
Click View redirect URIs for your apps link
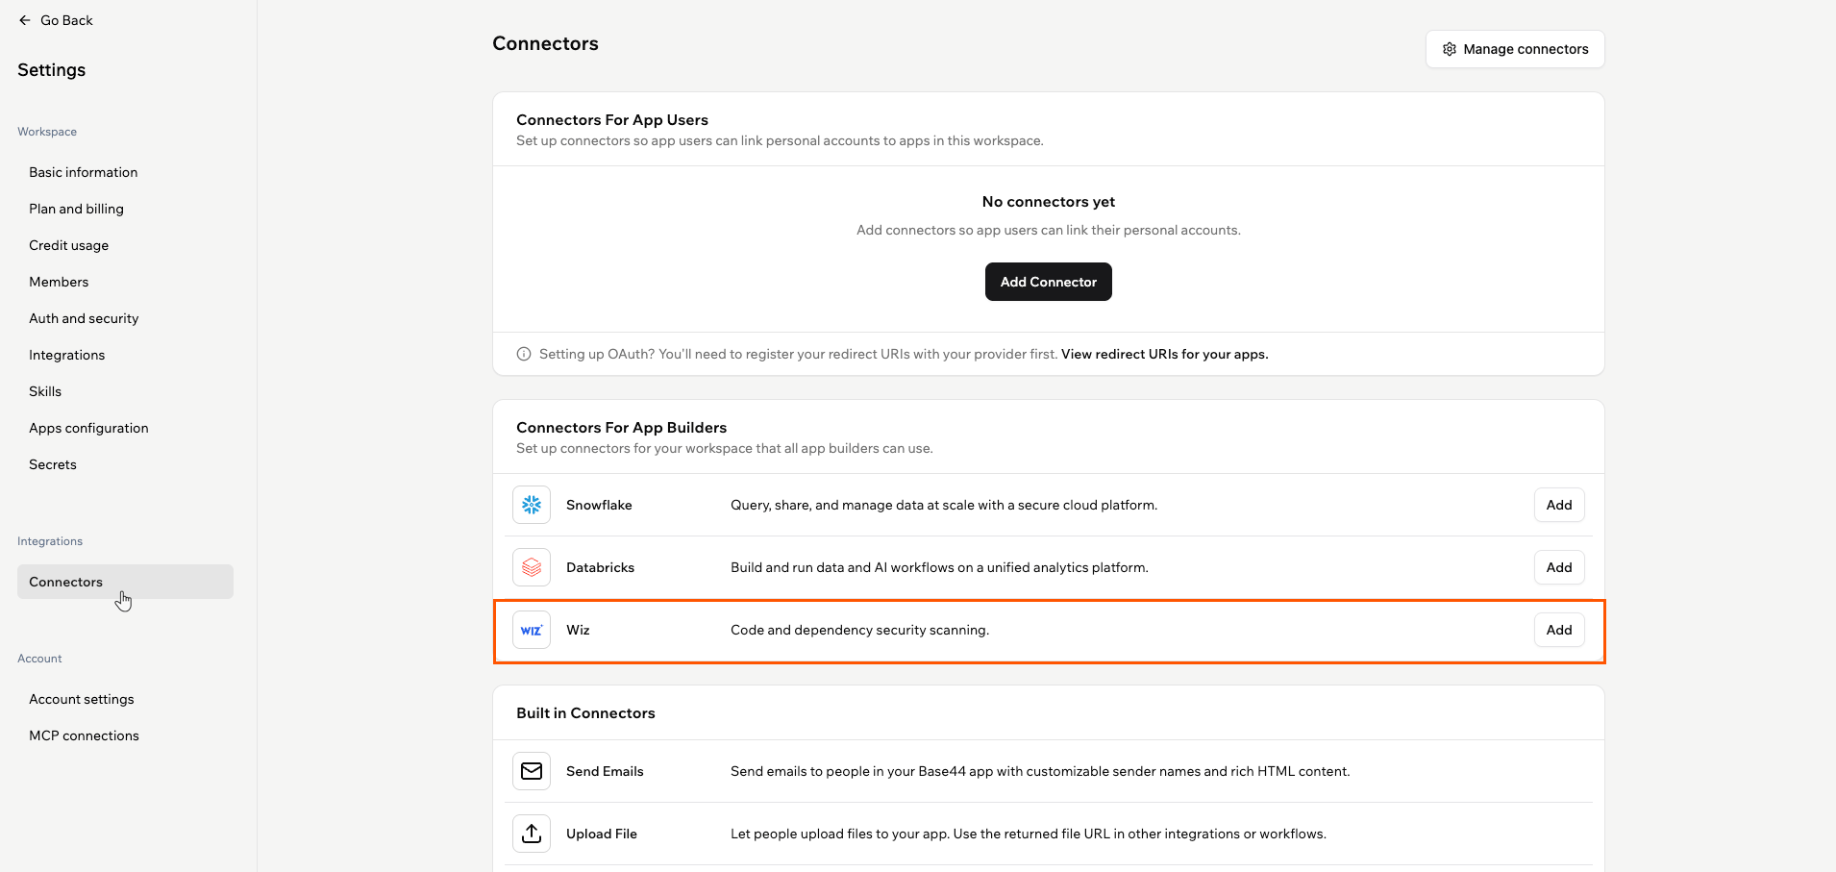[1164, 354]
